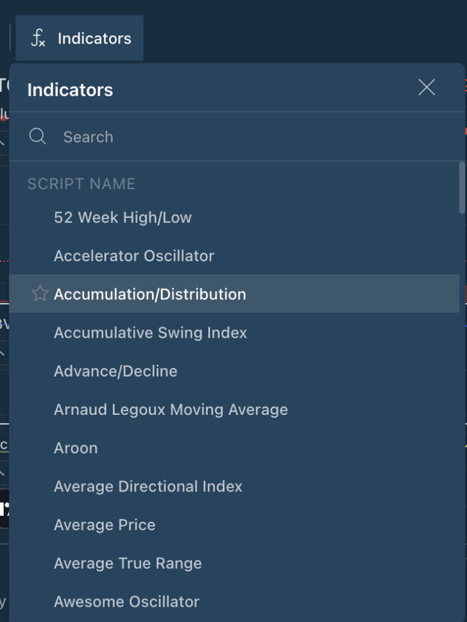Add the Accelerator Oscillator indicator
Screen dimensions: 467x622
point(134,256)
